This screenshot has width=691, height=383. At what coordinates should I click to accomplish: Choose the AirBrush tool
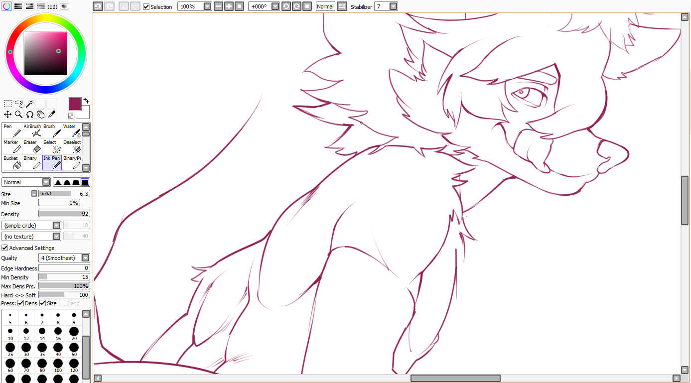[32, 130]
